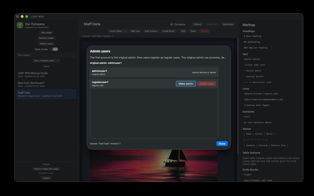Click the 'cannot demote or delete' label
The height and width of the screenshot is (196, 314).
(204, 73)
